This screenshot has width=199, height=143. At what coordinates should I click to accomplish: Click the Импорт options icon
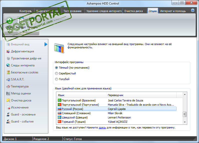(x=32, y=21)
